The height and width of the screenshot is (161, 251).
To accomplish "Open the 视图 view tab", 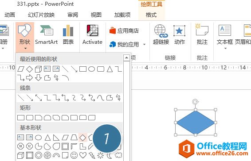I will (96, 15).
